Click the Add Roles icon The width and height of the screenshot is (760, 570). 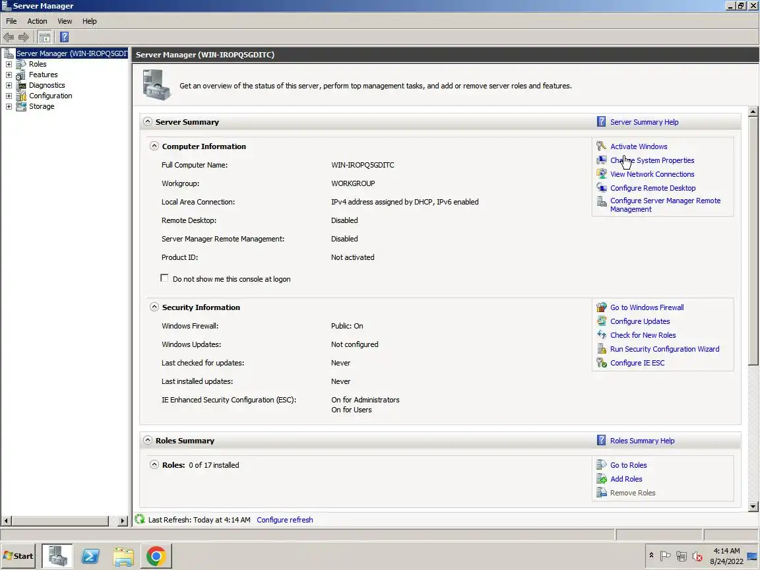(x=601, y=479)
